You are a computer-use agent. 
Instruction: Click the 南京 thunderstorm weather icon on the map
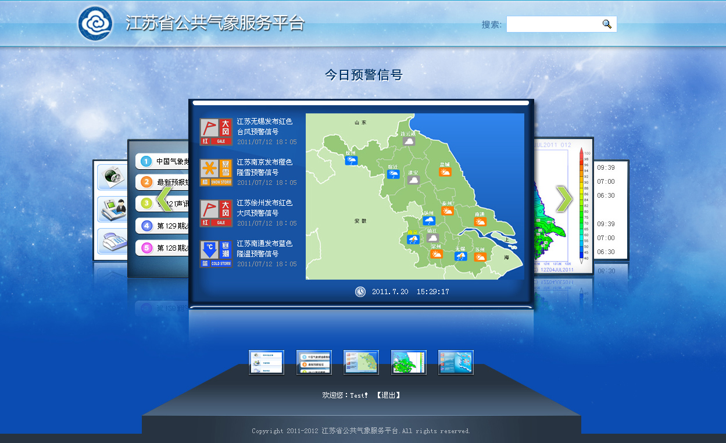tap(413, 239)
